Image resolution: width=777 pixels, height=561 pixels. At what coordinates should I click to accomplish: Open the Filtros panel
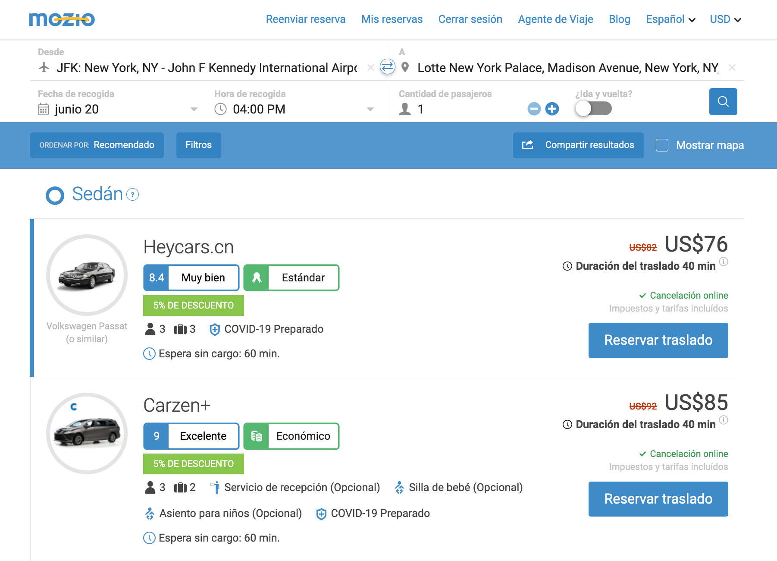tap(199, 145)
